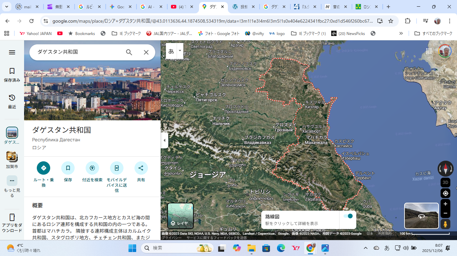457x256 pixels.
Task: Click the compass to reset north
Action: 445,169
